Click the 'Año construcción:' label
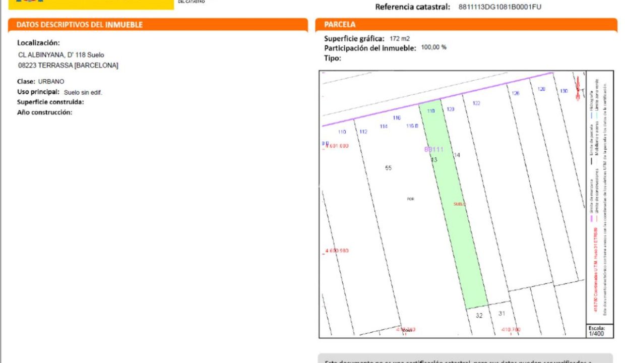Image resolution: width=625 pixels, height=363 pixels. [x=45, y=112]
